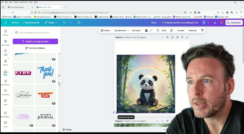This screenshot has height=134, width=244.
Task: Undo the last action
Action: tap(64, 22)
